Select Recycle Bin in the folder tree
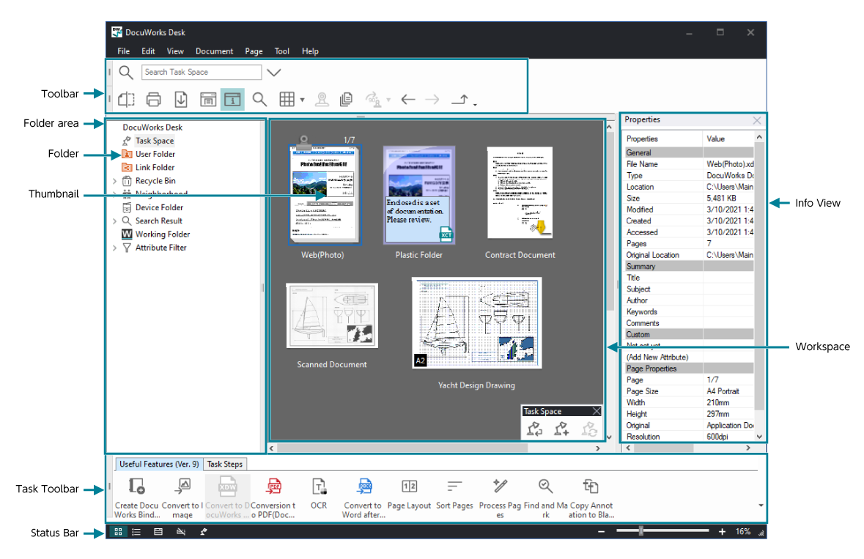The height and width of the screenshot is (559, 864). click(x=155, y=181)
